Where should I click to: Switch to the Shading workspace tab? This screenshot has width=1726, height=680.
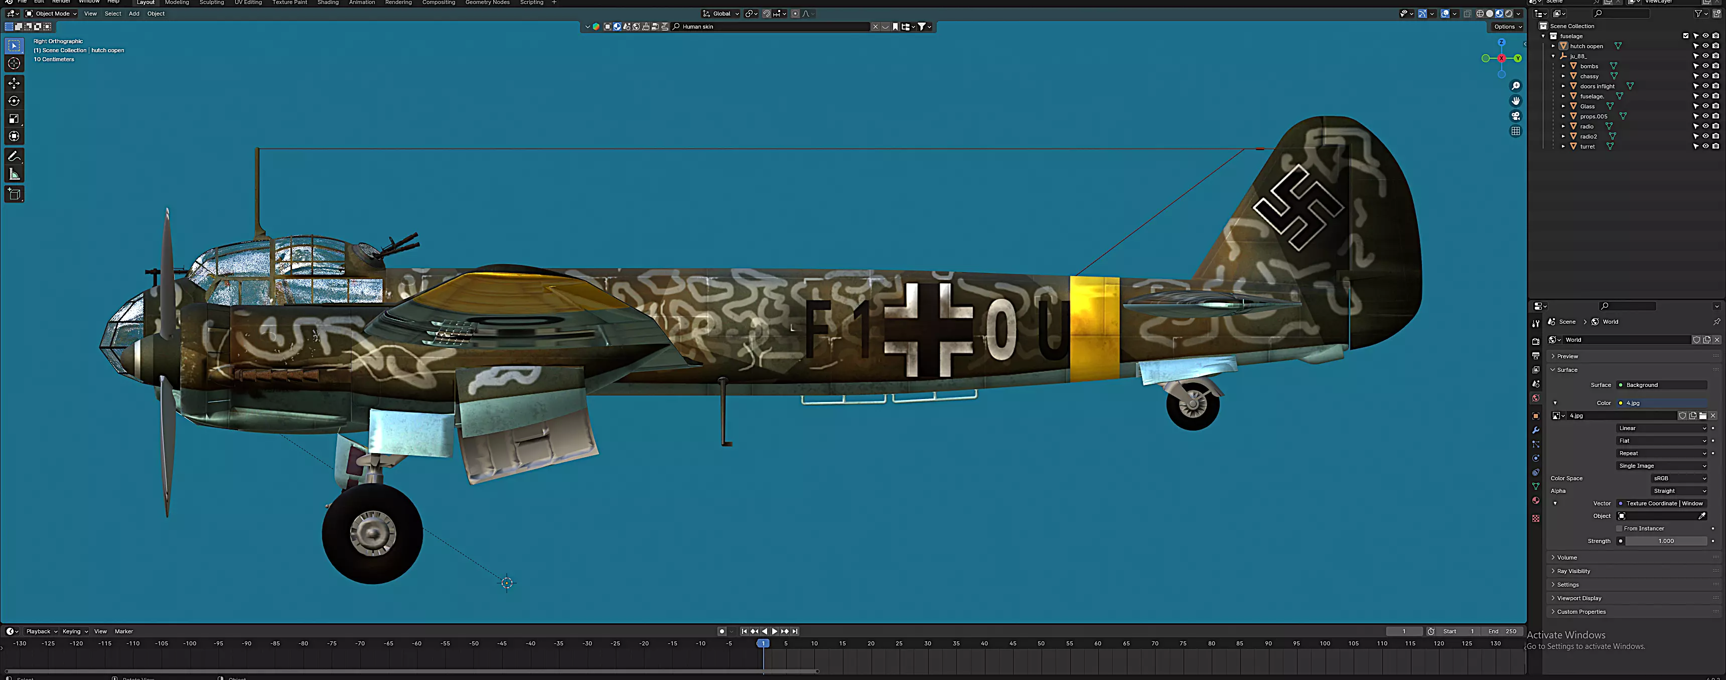pos(328,3)
